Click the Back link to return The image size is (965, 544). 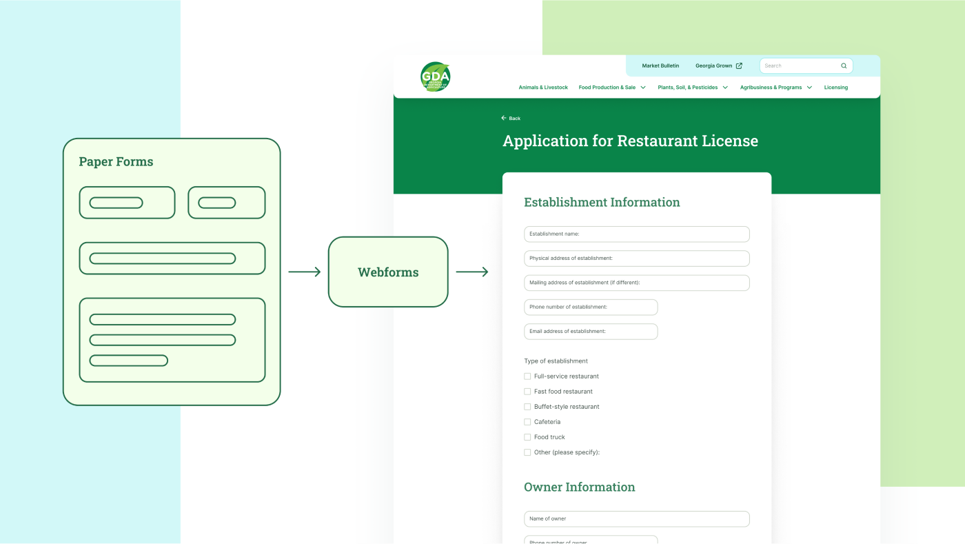coord(513,117)
